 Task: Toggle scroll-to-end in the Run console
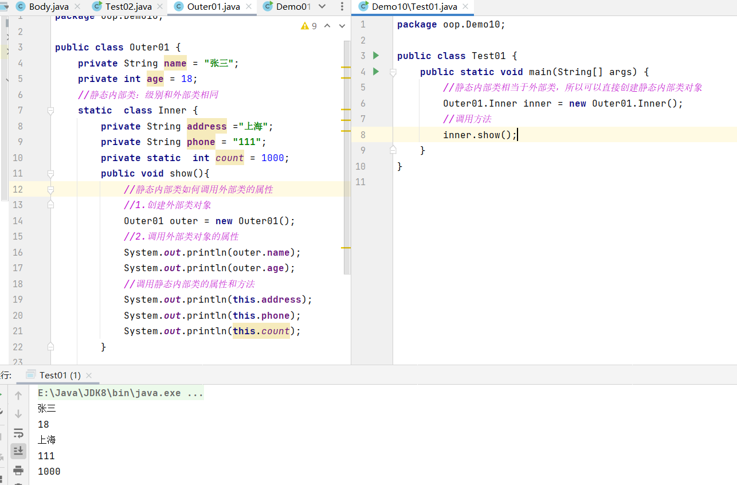click(x=18, y=451)
